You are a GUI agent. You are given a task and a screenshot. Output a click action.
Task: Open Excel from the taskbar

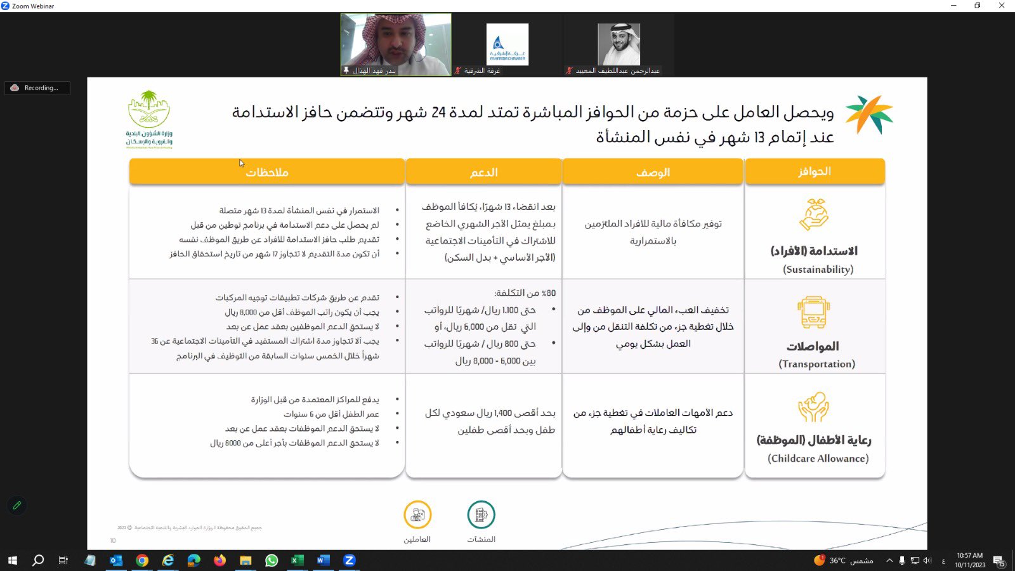pyautogui.click(x=298, y=560)
